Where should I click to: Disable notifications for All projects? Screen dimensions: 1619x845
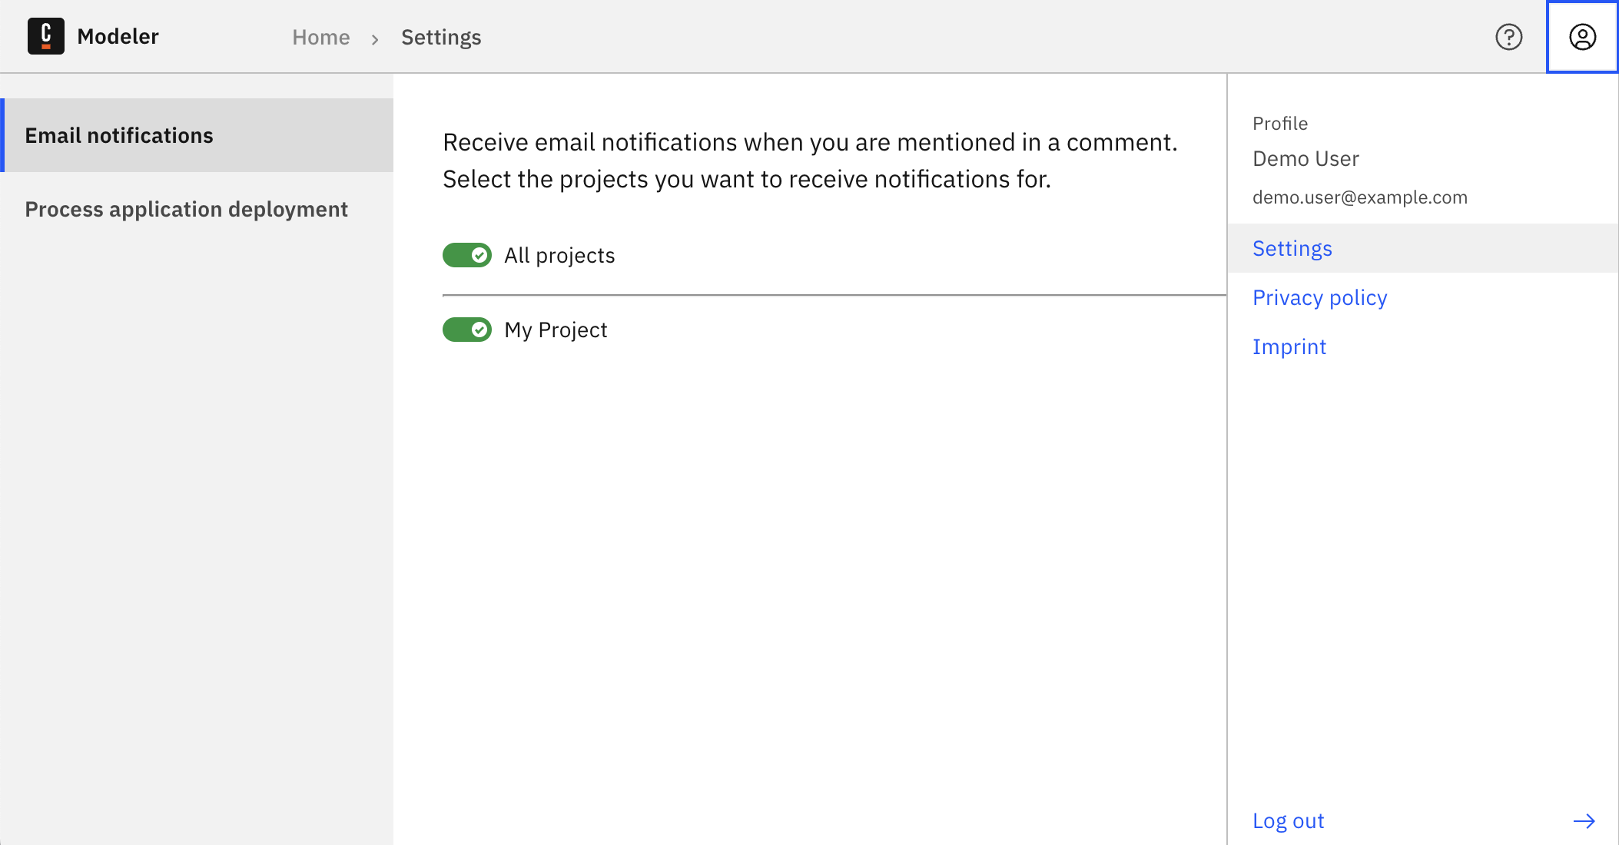point(466,254)
